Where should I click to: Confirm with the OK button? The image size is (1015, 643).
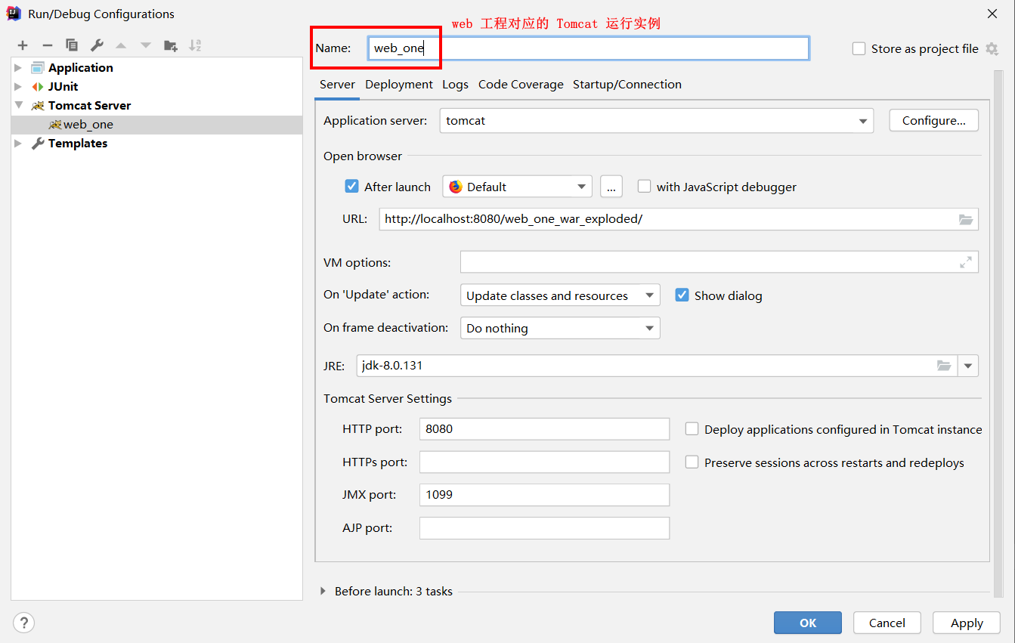click(808, 623)
